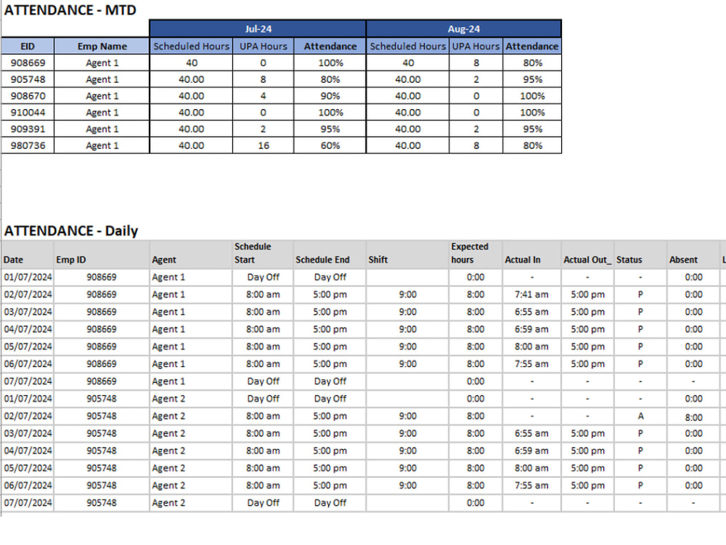Select the Jul-24 merged header cell
The width and height of the screenshot is (726, 545).
(258, 29)
